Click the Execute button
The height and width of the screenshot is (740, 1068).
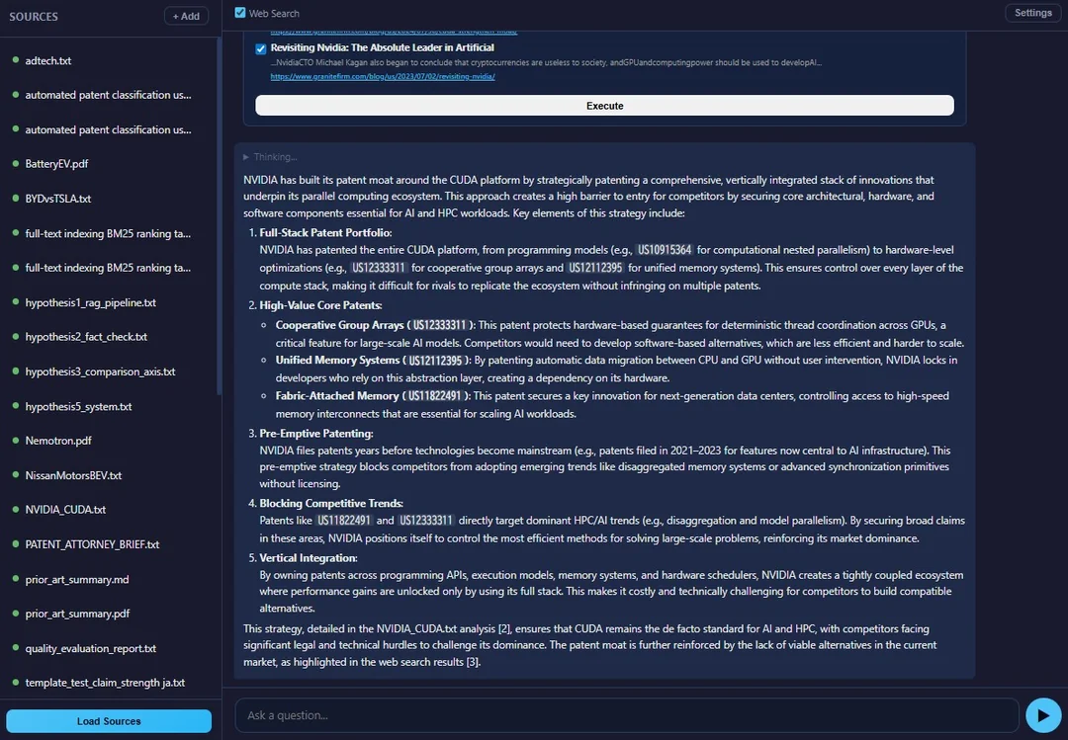[604, 105]
